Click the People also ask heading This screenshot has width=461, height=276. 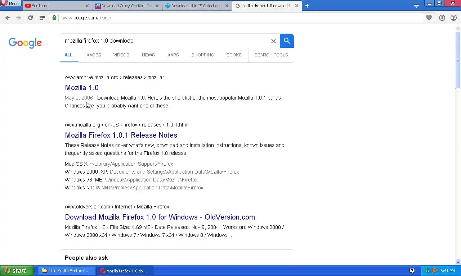coord(86,258)
